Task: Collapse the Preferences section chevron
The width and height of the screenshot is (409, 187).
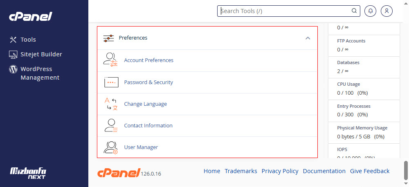Action: [x=308, y=38]
